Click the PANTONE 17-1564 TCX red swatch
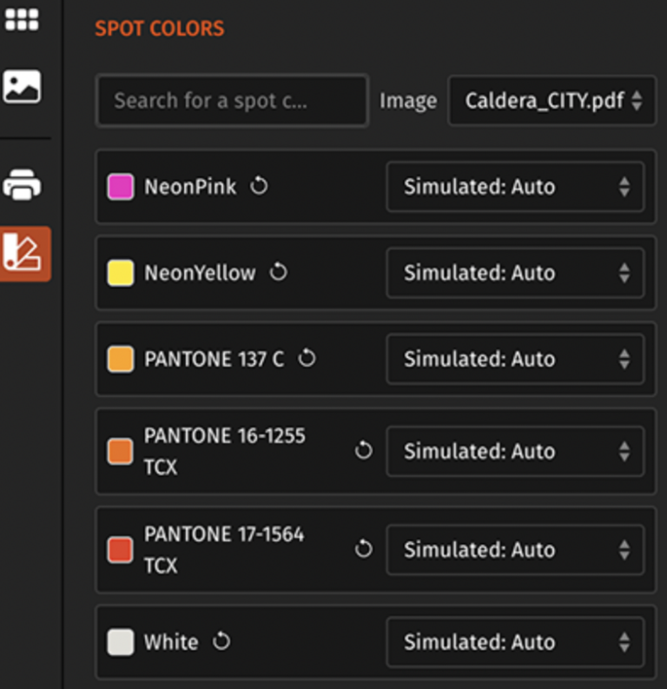 [120, 549]
